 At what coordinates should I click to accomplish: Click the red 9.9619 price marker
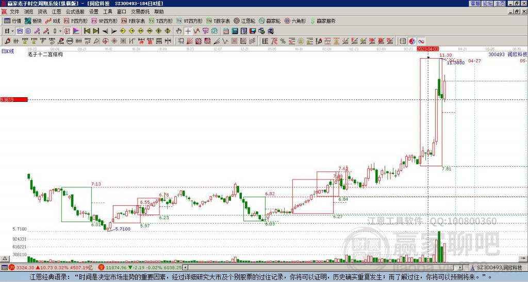(x=13, y=99)
